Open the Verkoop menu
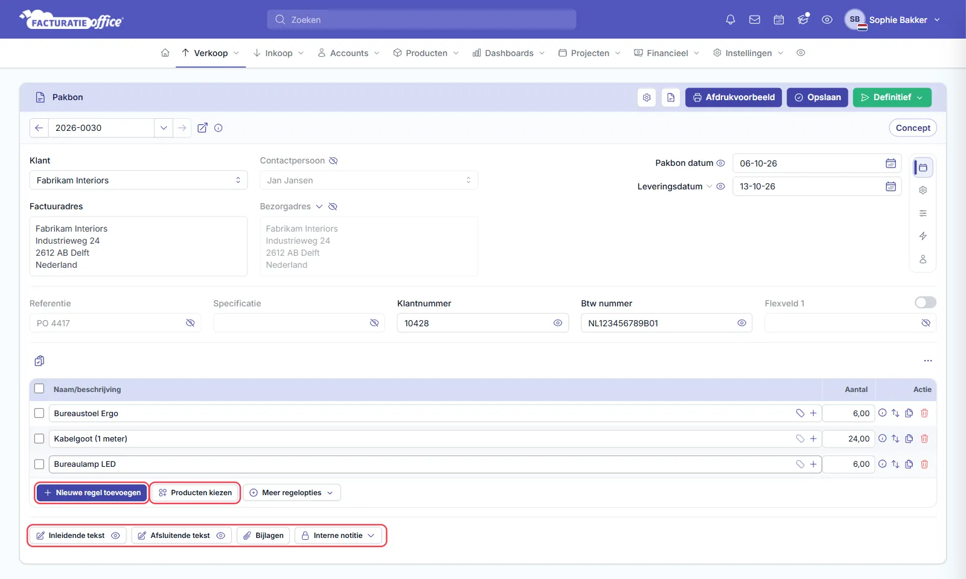Image resolution: width=966 pixels, height=579 pixels. click(211, 53)
